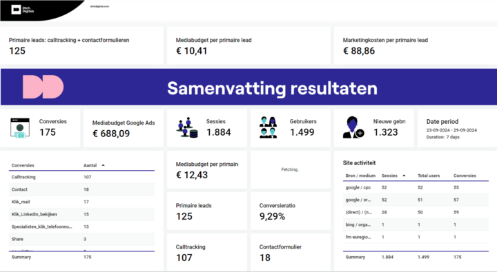The height and width of the screenshot is (272, 497).
Task: Open the dtchdigitals.com link in header
Action: (99, 6)
